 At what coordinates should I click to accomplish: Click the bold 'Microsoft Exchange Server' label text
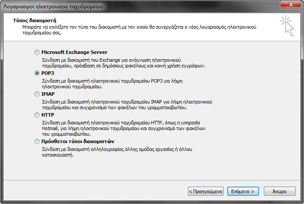74,52
